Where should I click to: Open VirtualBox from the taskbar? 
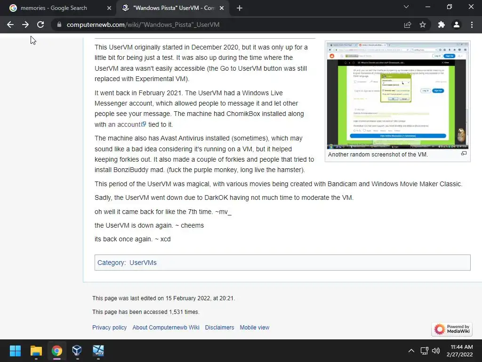pyautogui.click(x=77, y=351)
